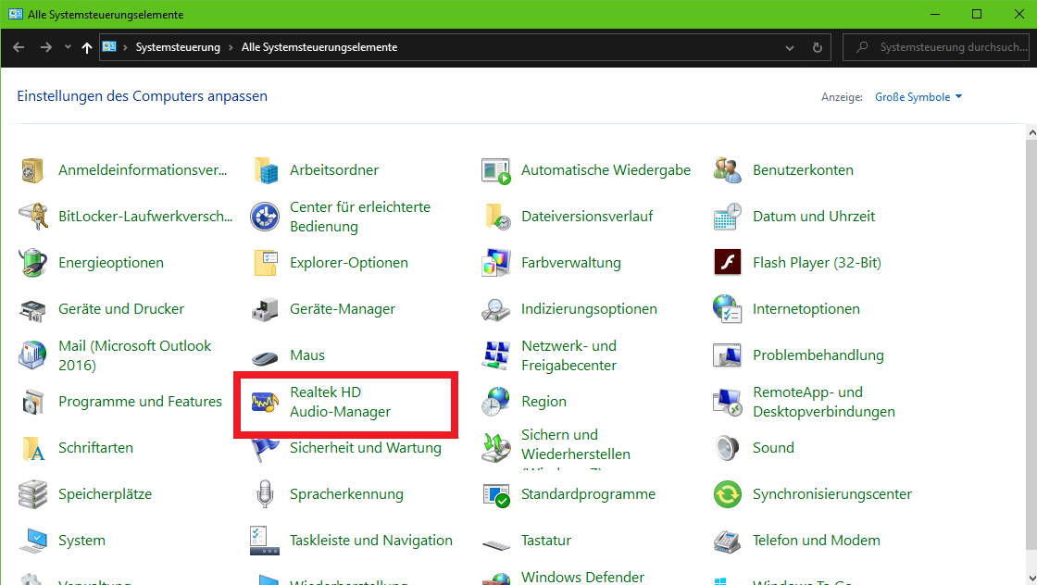This screenshot has width=1037, height=585.
Task: Open the Tastatur keyboard icon
Action: coord(496,544)
